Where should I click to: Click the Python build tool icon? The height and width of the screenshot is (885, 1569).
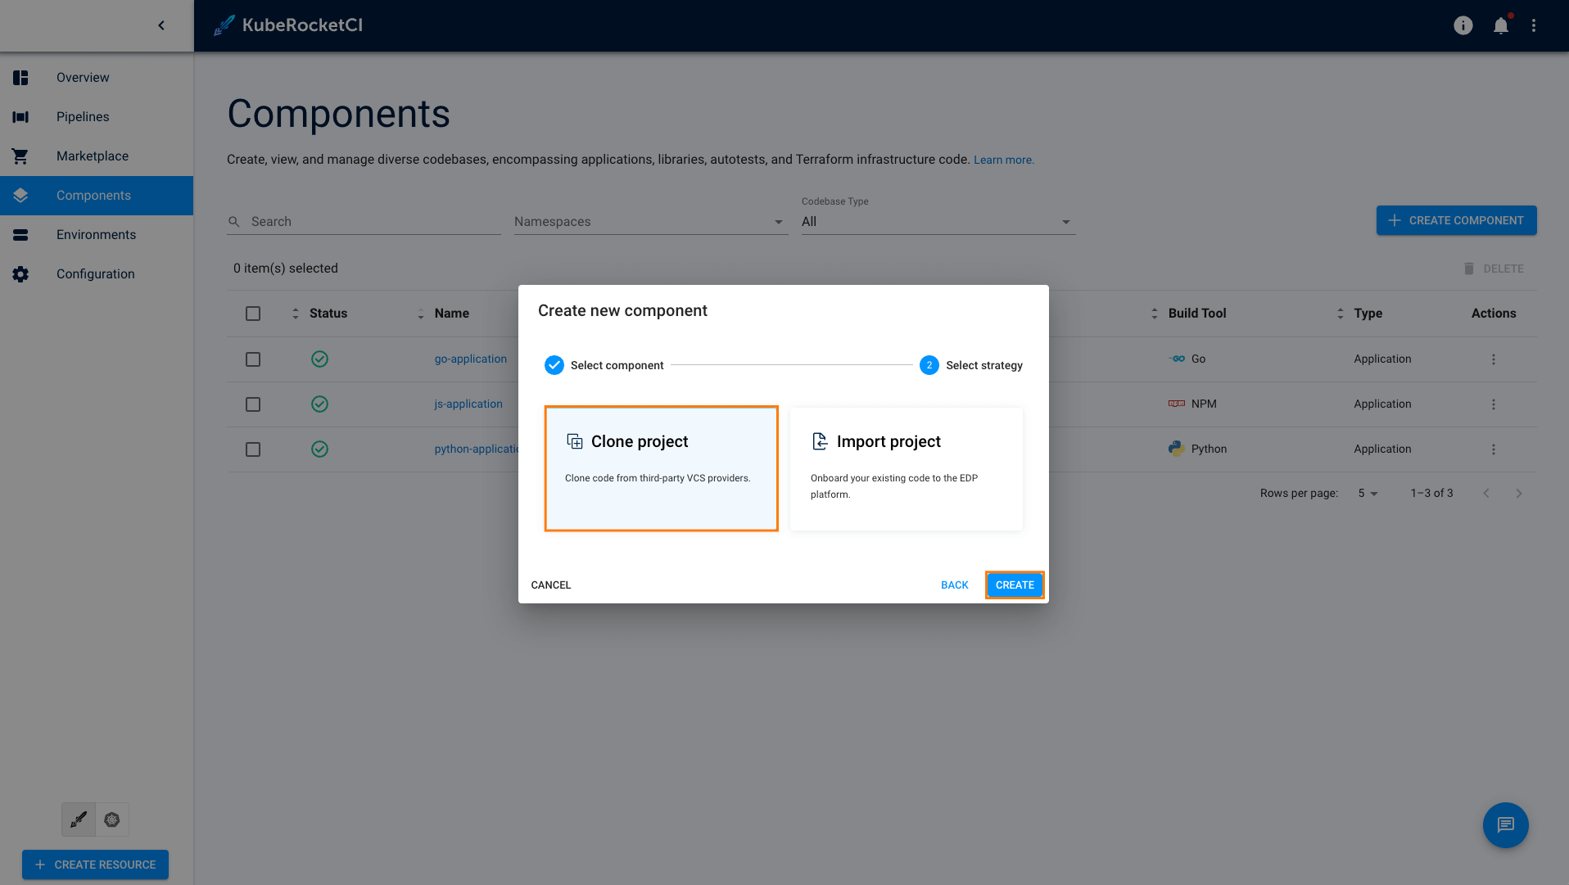pos(1176,449)
